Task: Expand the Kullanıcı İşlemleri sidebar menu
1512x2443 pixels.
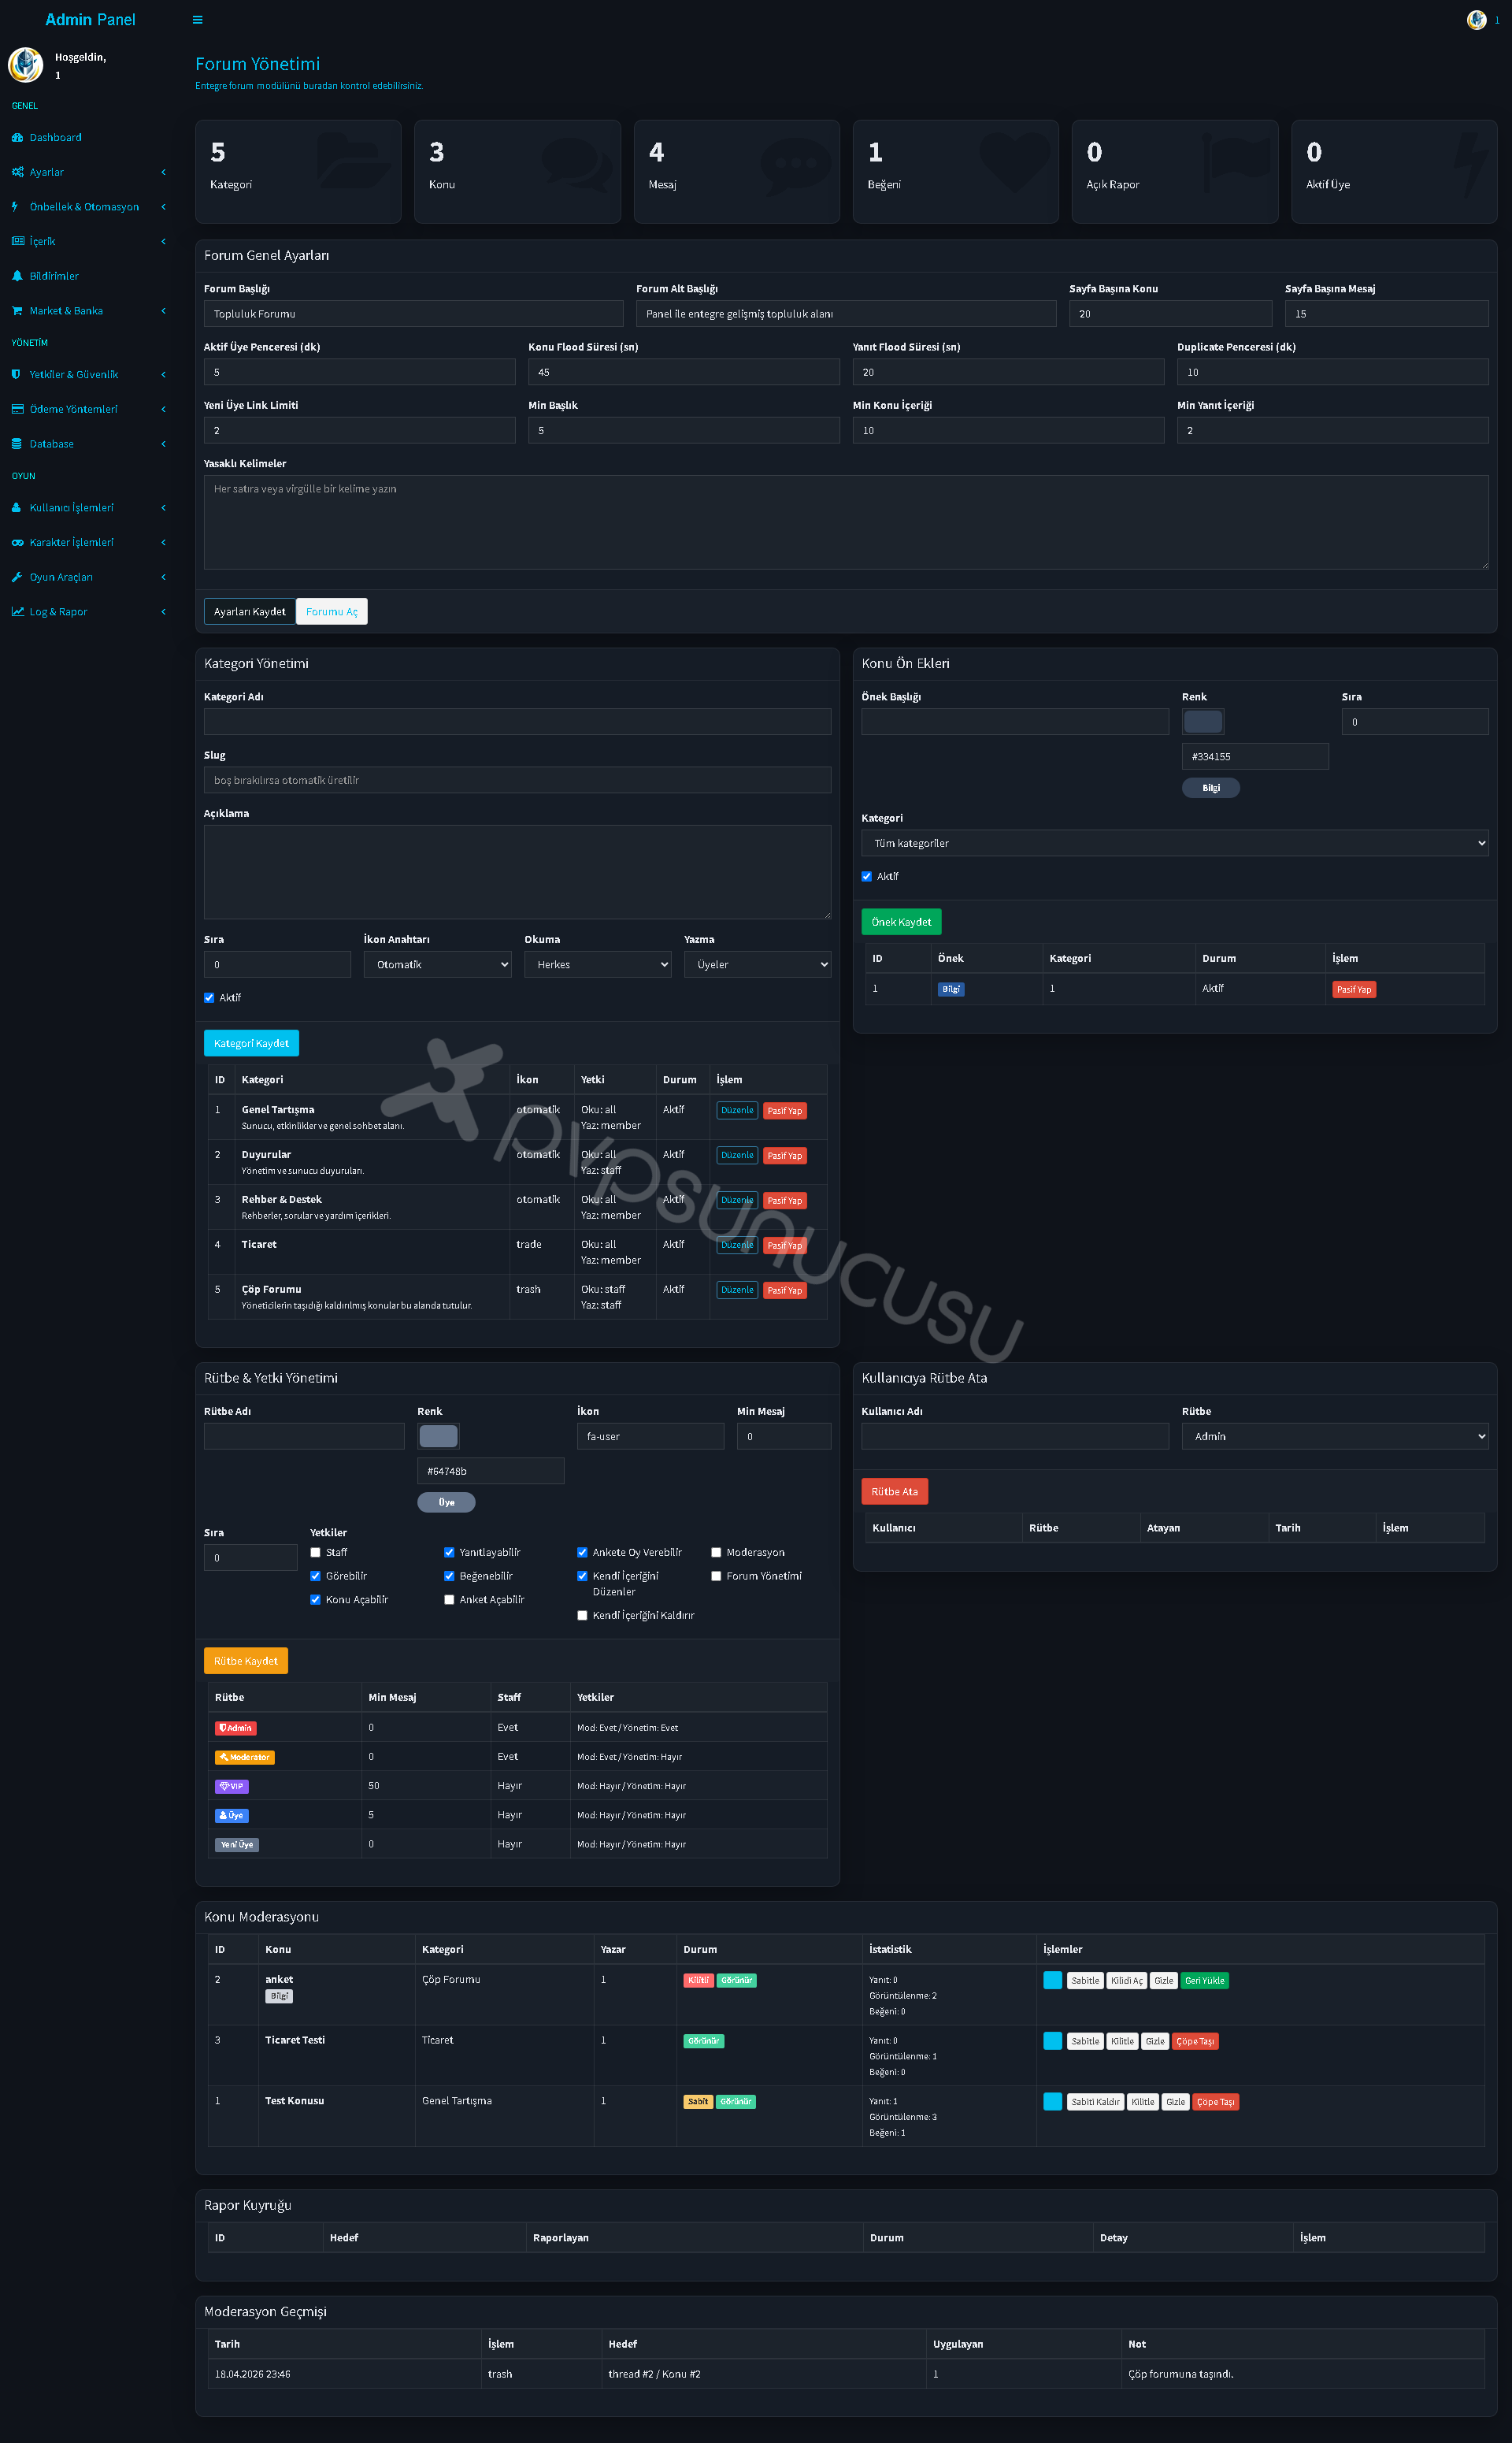Action: 88,508
